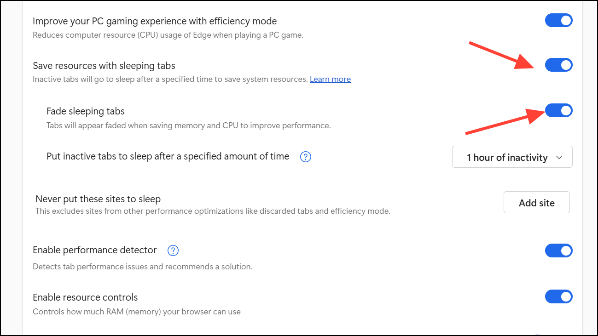
Task: Click the help icon beside inactive tabs sleep setting
Action: (x=306, y=157)
